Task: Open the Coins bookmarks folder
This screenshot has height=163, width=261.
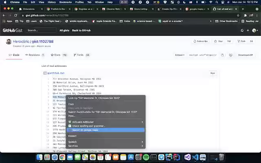Action: coord(125,21)
